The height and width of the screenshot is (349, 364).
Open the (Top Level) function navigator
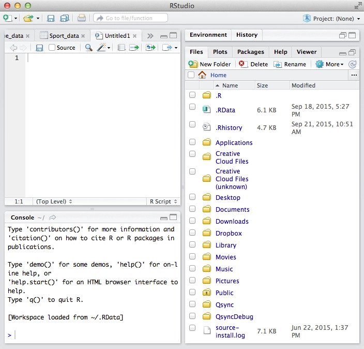tap(54, 201)
